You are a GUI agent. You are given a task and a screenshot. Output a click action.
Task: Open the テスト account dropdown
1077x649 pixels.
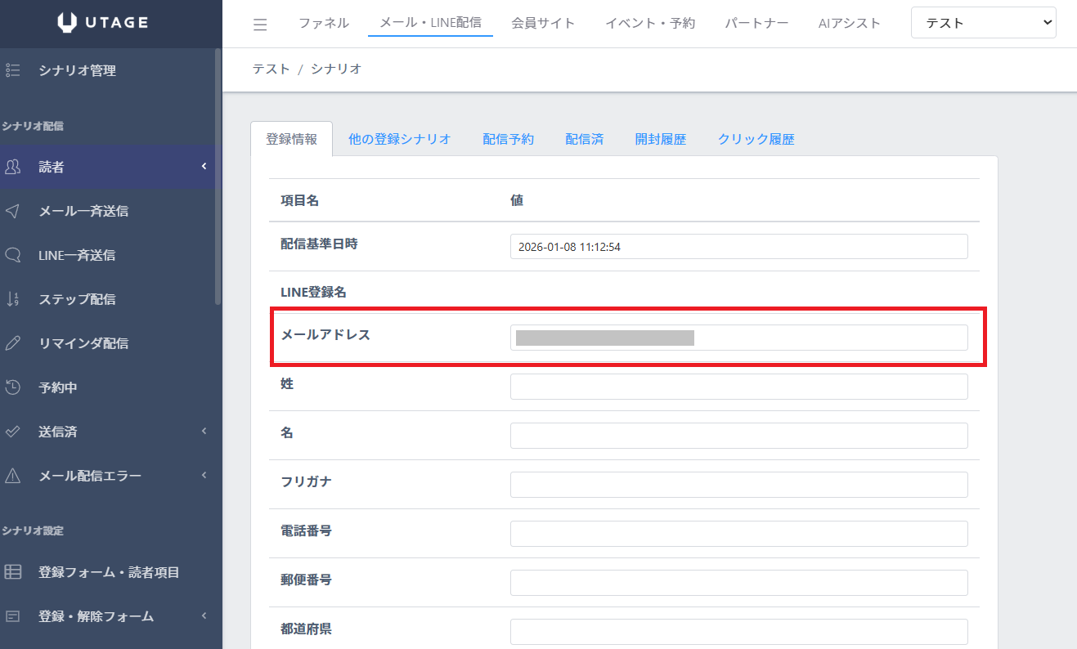[x=983, y=23]
